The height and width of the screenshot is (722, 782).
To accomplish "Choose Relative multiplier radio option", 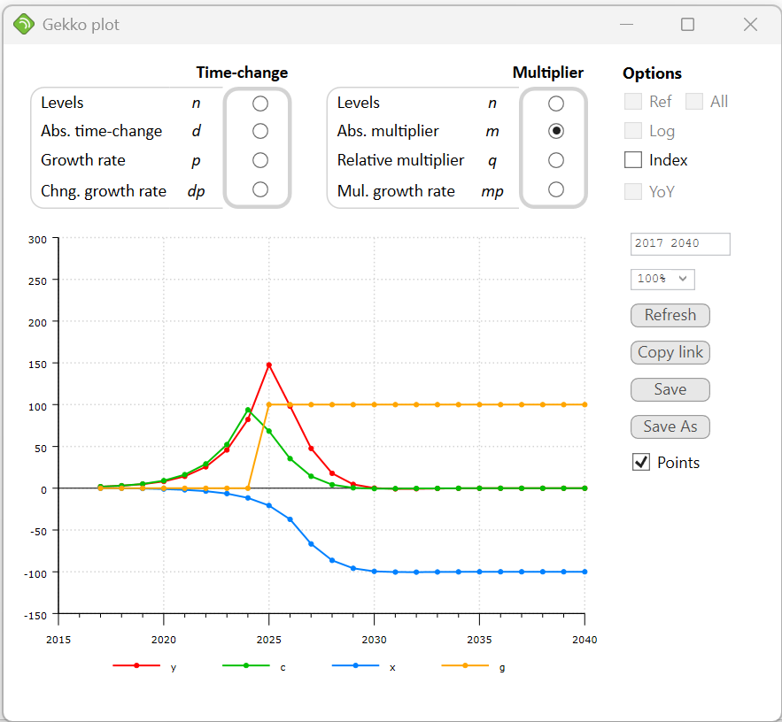I will point(555,160).
